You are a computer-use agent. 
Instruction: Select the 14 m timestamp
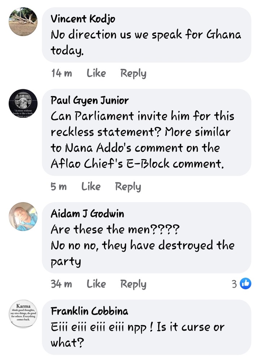[x=61, y=73]
